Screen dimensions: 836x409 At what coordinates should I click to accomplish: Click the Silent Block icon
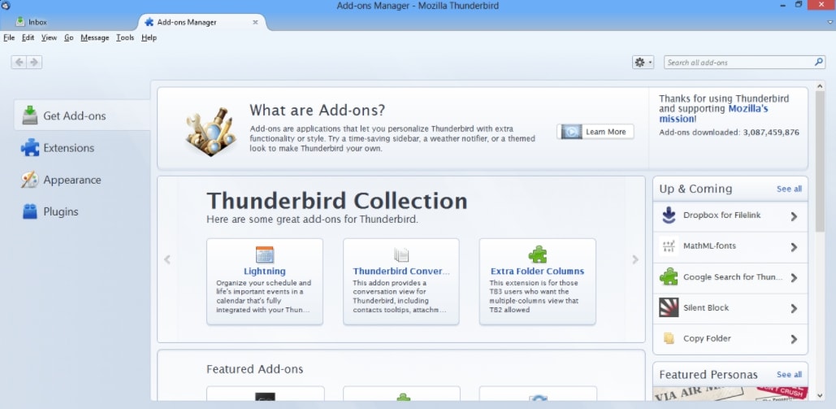669,307
